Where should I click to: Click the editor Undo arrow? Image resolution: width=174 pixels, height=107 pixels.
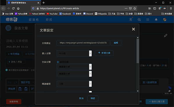point(10,82)
